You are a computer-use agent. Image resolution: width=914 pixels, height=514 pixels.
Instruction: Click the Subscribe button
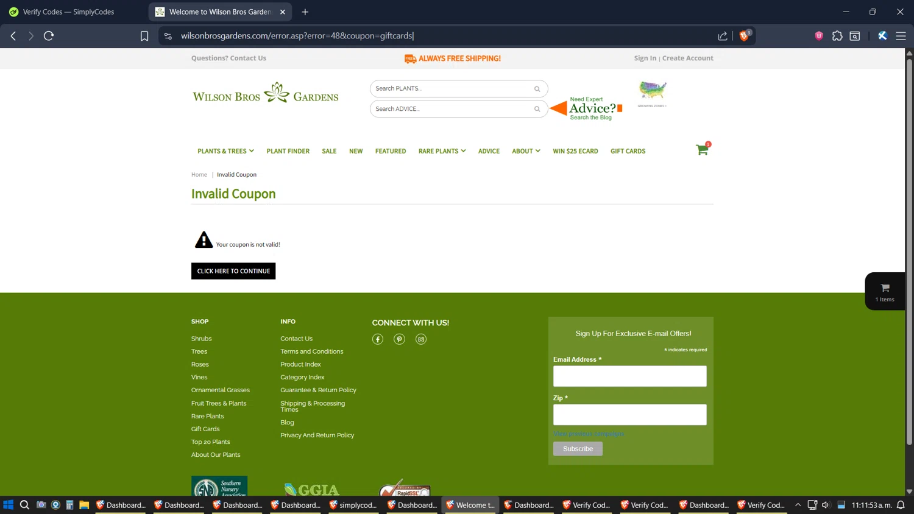(x=578, y=449)
